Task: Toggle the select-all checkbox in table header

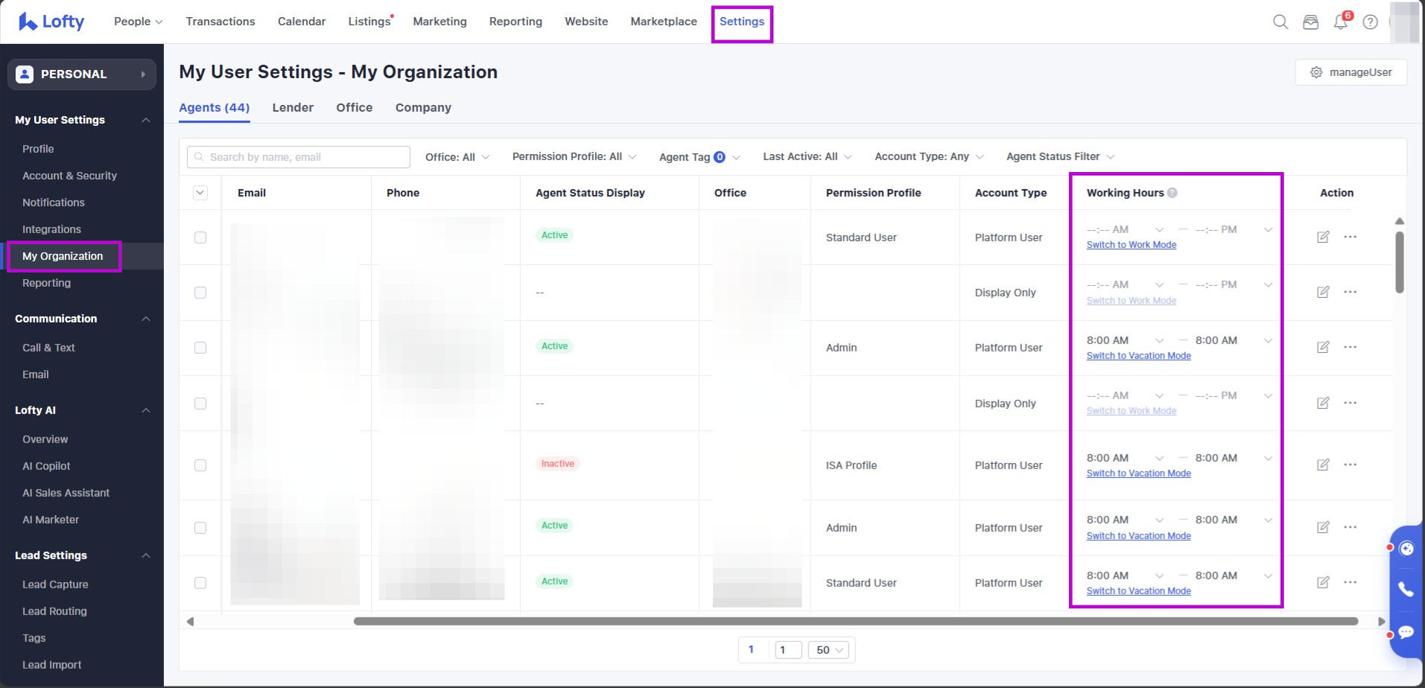Action: tap(200, 193)
